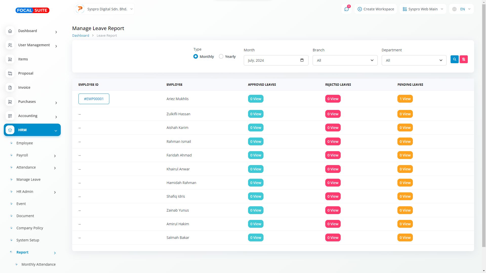View pending leaves for Ariez Mukhlis
486x273 pixels.
pos(405,99)
